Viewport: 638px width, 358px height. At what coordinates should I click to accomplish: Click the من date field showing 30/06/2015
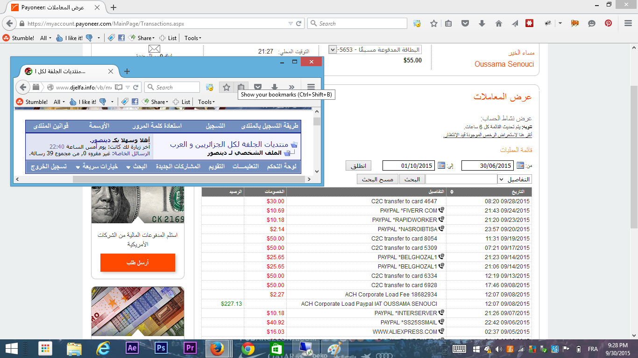pyautogui.click(x=487, y=165)
